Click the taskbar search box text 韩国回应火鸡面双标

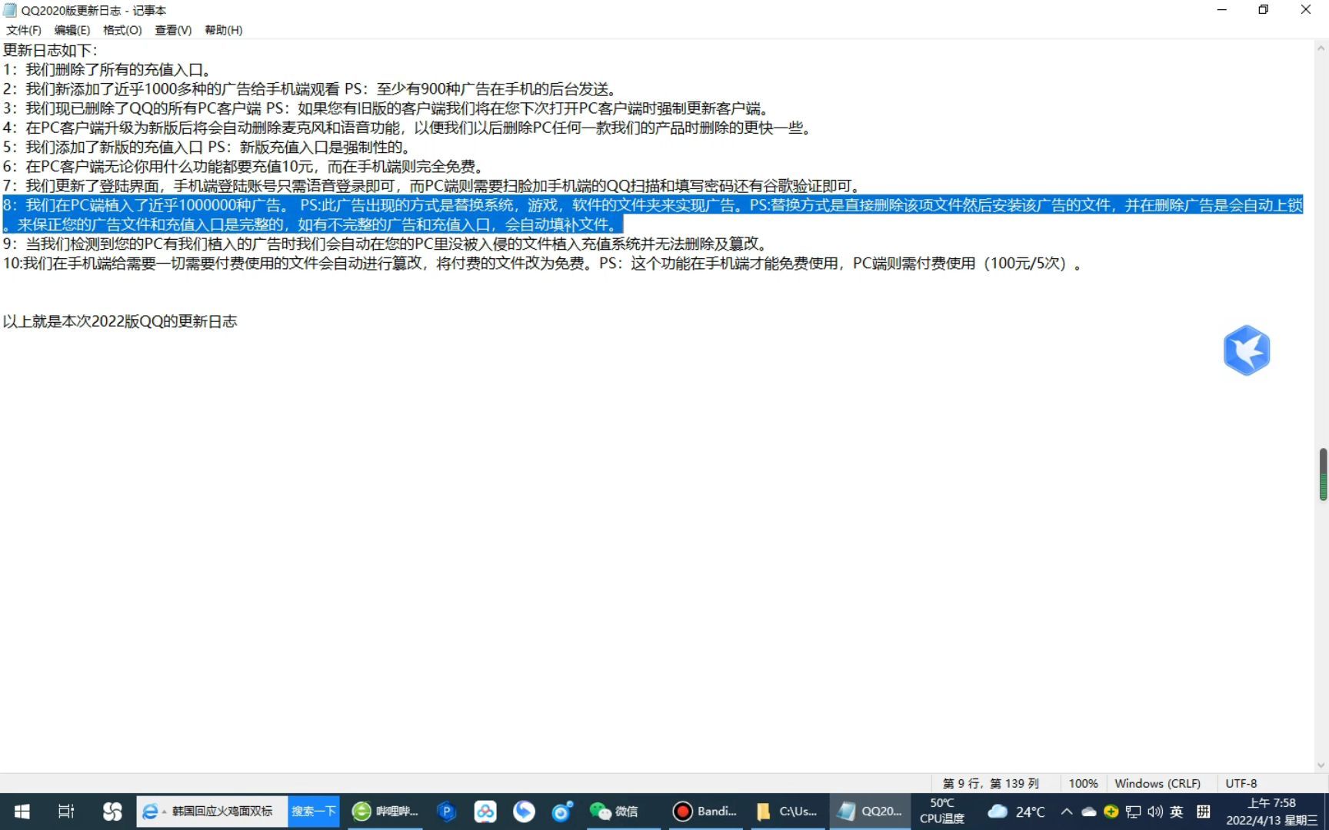click(222, 812)
